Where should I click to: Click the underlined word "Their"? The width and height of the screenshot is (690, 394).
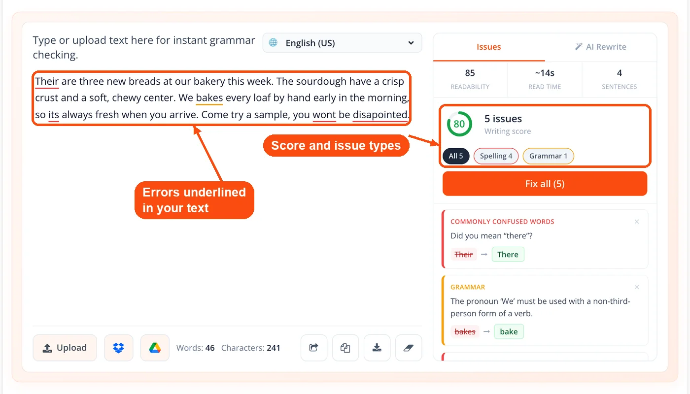coord(47,81)
